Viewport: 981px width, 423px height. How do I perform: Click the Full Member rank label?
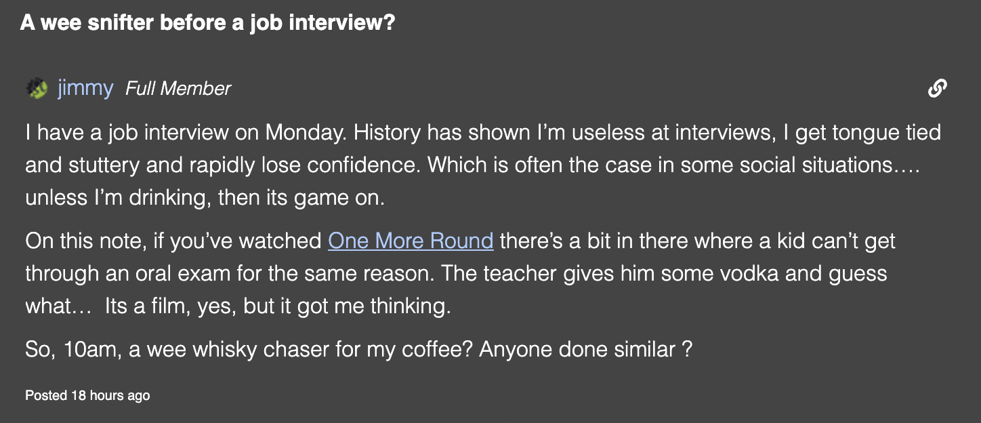coord(178,88)
